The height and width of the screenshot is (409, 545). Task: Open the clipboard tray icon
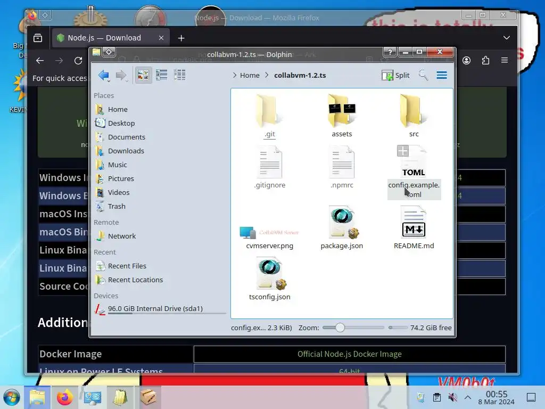click(437, 397)
